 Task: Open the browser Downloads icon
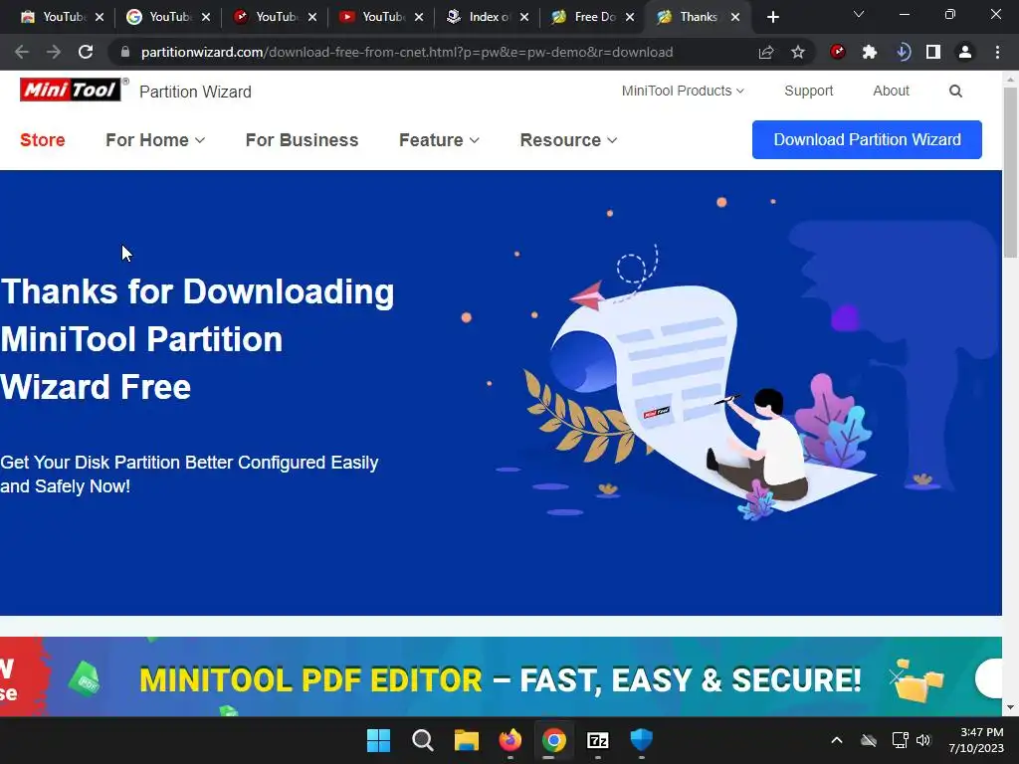tap(903, 52)
